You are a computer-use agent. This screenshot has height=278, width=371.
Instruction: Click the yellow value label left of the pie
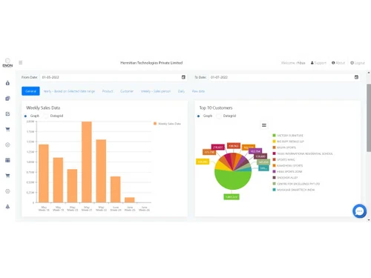pyautogui.click(x=203, y=162)
